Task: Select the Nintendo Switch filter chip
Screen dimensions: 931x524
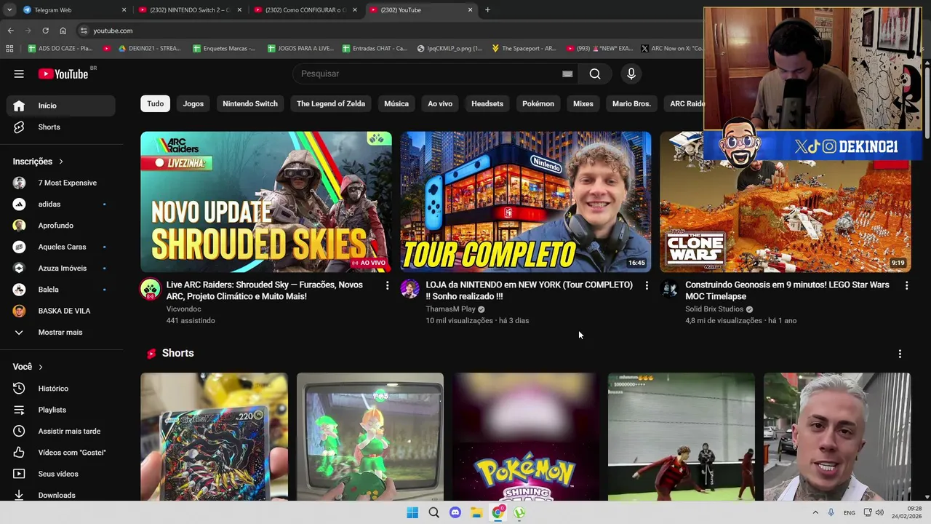Action: tap(250, 103)
